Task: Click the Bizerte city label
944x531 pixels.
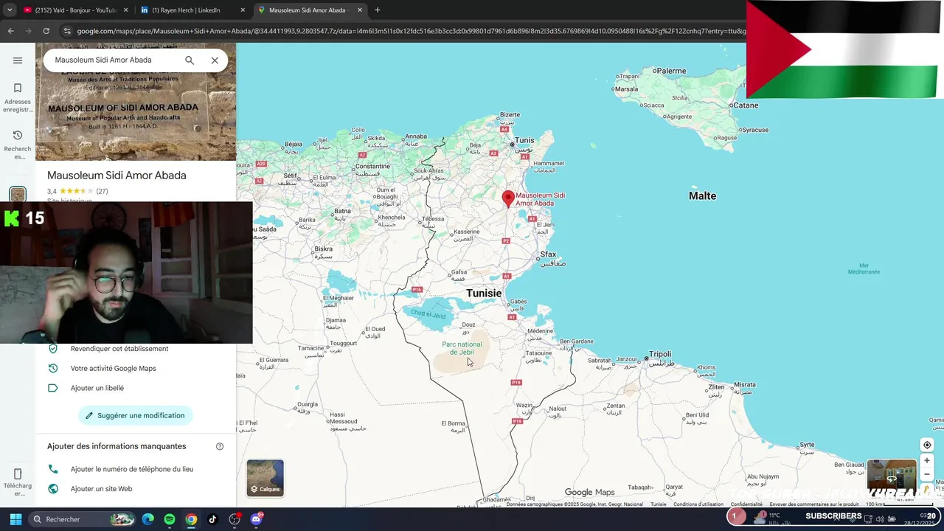Action: pos(510,115)
